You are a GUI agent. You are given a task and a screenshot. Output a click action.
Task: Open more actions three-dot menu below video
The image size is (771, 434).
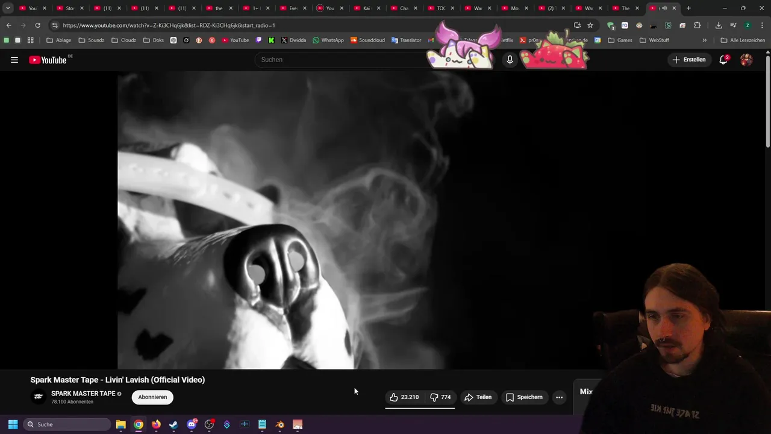(x=559, y=397)
